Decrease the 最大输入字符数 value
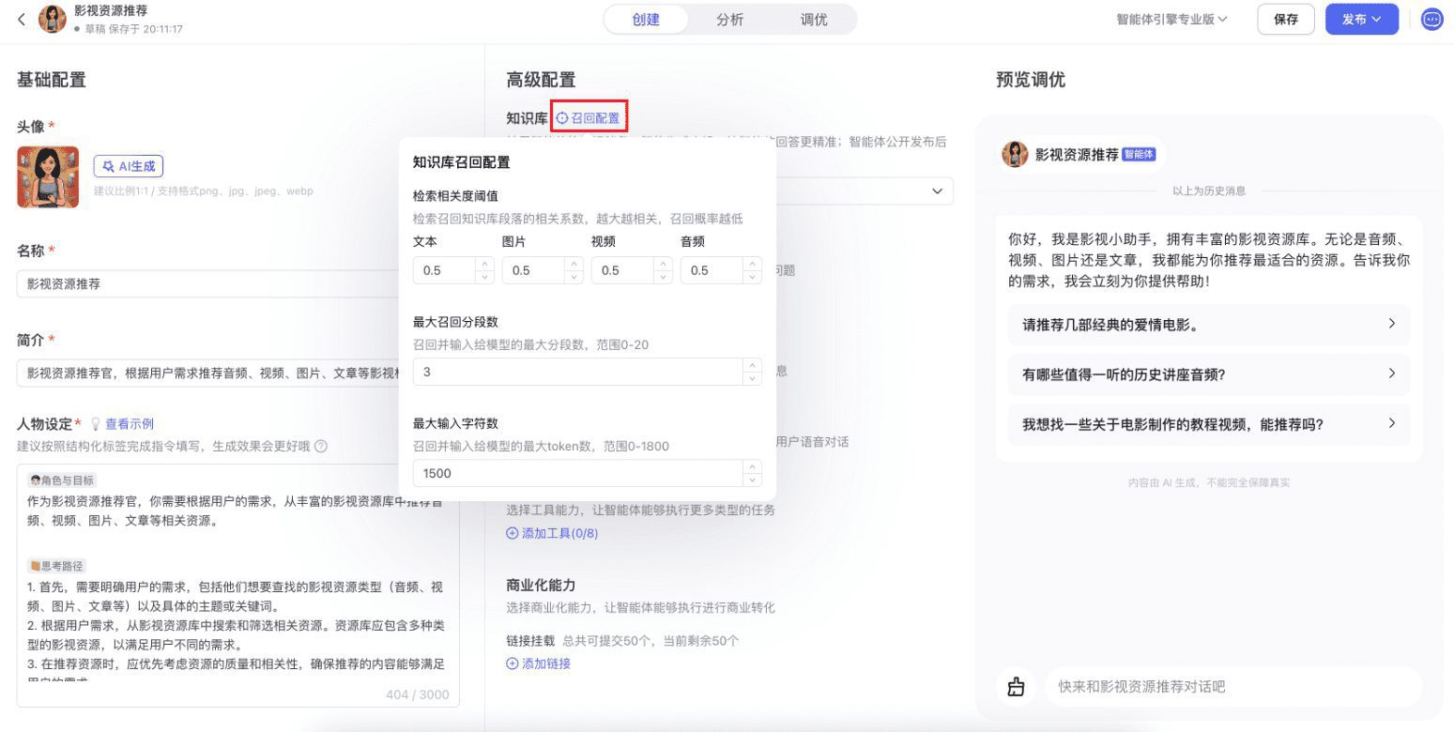This screenshot has height=732, width=1454. tap(752, 480)
